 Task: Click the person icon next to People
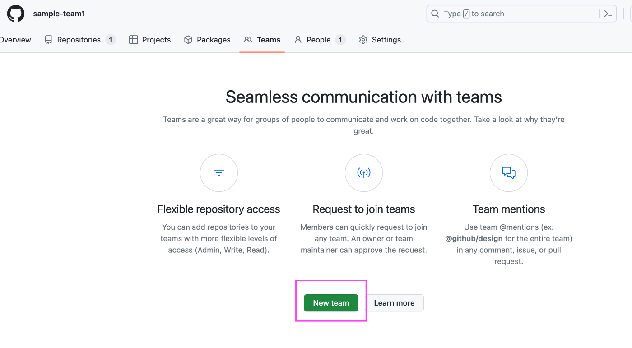coord(298,40)
